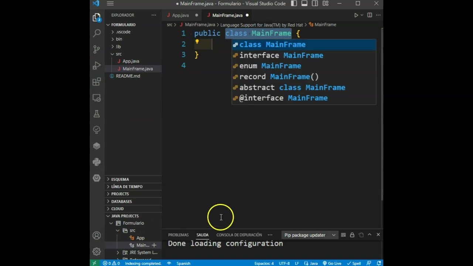473x266 pixels.
Task: Click src in the breadcrumb path
Action: click(x=170, y=25)
